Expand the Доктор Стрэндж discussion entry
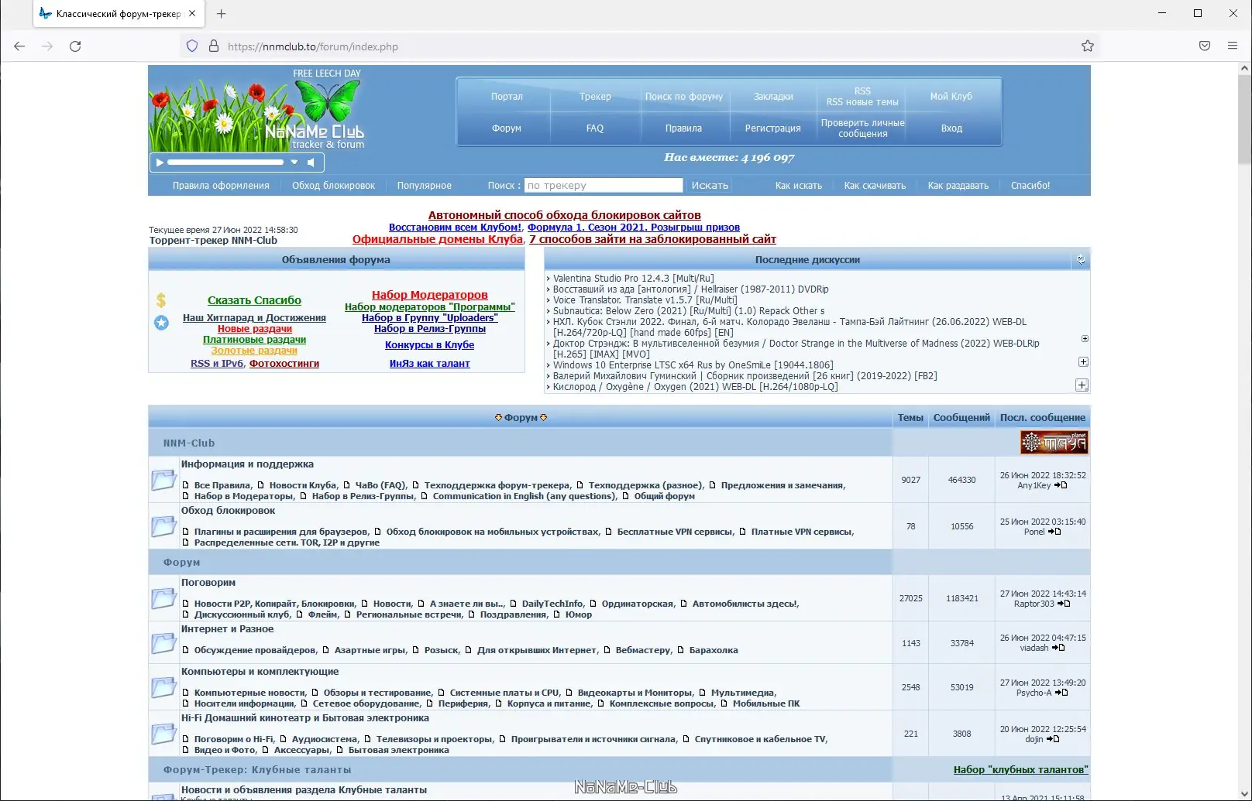Screen dimensions: 1252x801 click(1083, 338)
